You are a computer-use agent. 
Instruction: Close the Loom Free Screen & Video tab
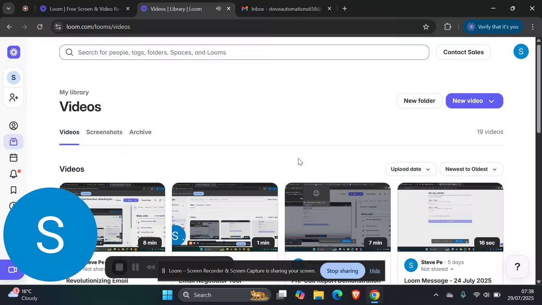128,8
